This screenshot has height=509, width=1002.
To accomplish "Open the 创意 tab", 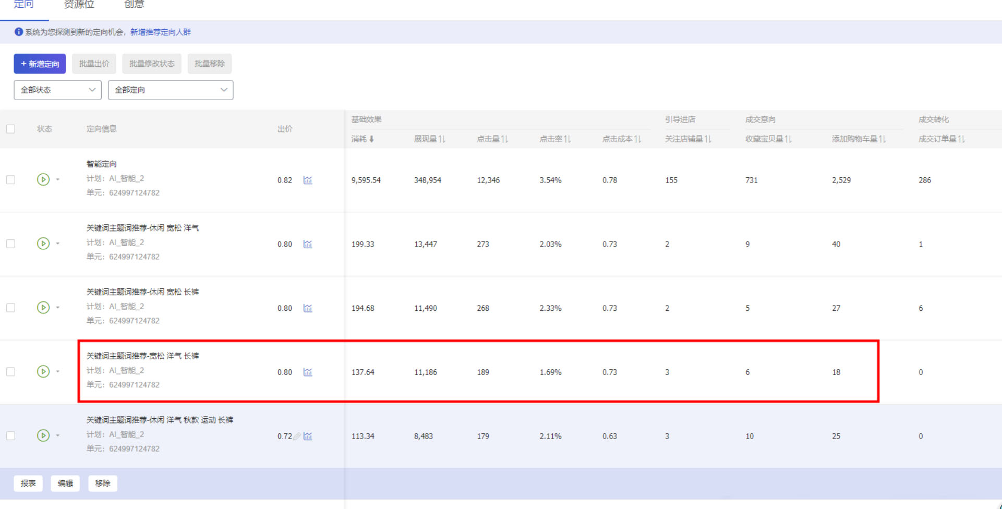I will click(x=134, y=5).
